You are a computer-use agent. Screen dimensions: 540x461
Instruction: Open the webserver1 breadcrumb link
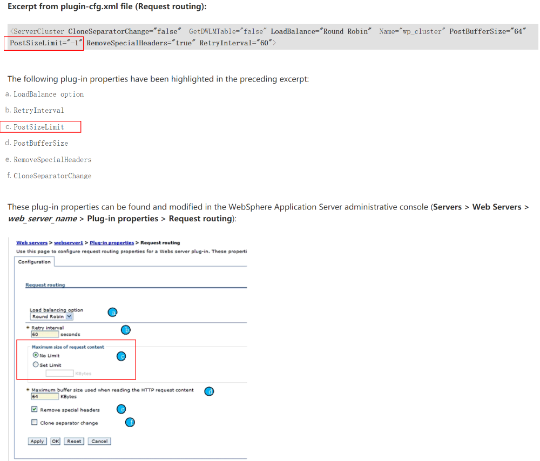pos(69,243)
